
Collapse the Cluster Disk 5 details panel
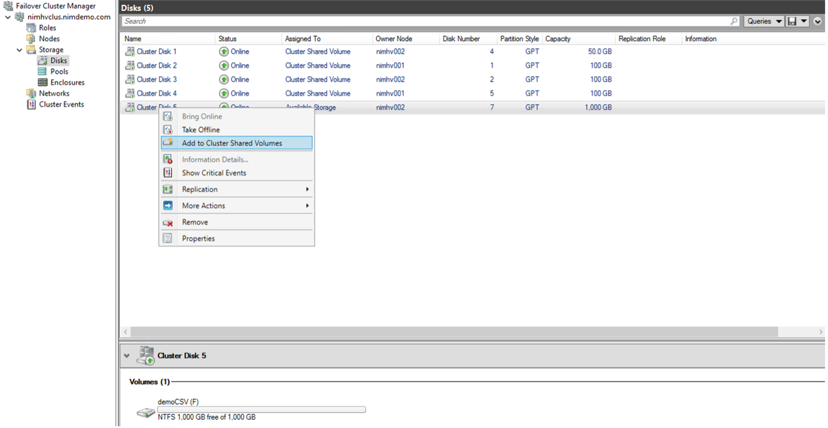pyautogui.click(x=126, y=356)
